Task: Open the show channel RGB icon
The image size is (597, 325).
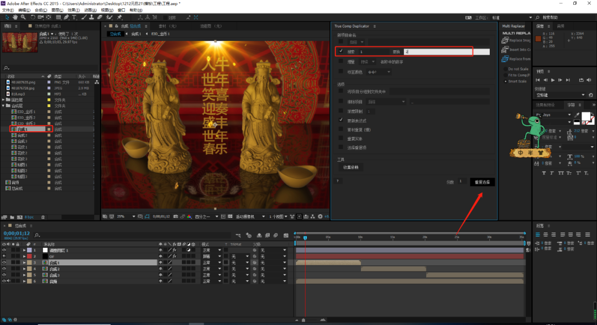Action: (x=189, y=217)
